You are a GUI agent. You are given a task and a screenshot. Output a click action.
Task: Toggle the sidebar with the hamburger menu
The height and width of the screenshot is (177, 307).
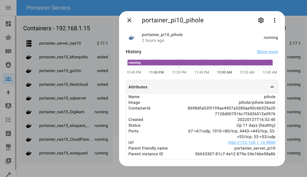(x=8, y=8)
